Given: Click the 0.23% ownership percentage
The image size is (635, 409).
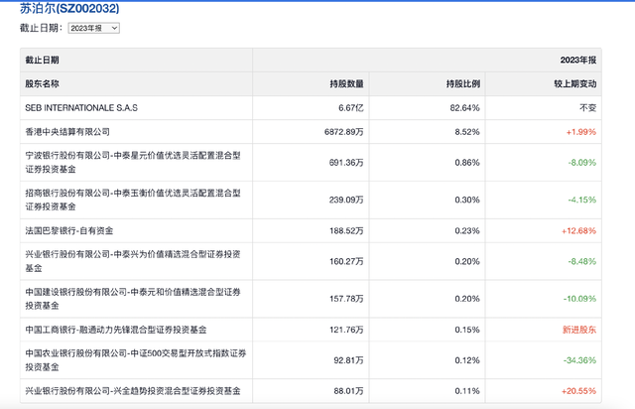Looking at the screenshot, I should [467, 230].
